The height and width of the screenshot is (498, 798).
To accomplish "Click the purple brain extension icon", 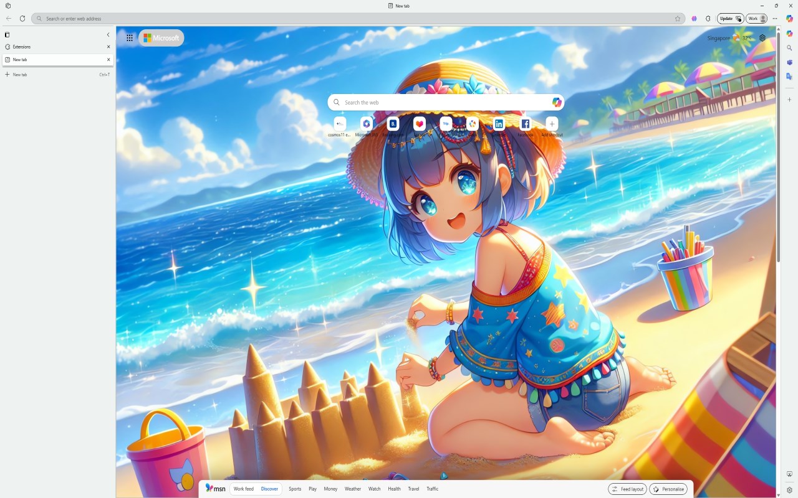I will pyautogui.click(x=694, y=19).
